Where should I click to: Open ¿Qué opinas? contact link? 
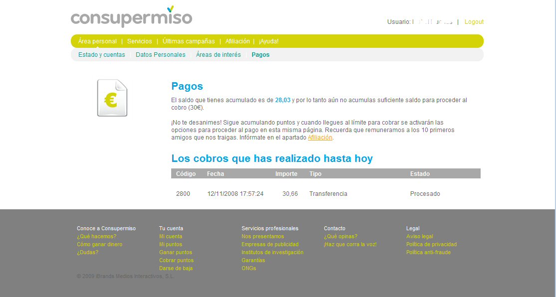coord(340,237)
